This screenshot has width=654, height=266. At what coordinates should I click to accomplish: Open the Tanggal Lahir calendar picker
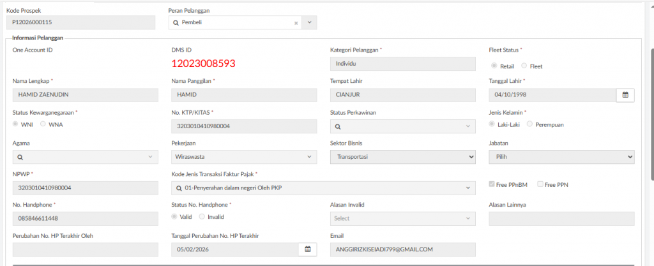(625, 95)
